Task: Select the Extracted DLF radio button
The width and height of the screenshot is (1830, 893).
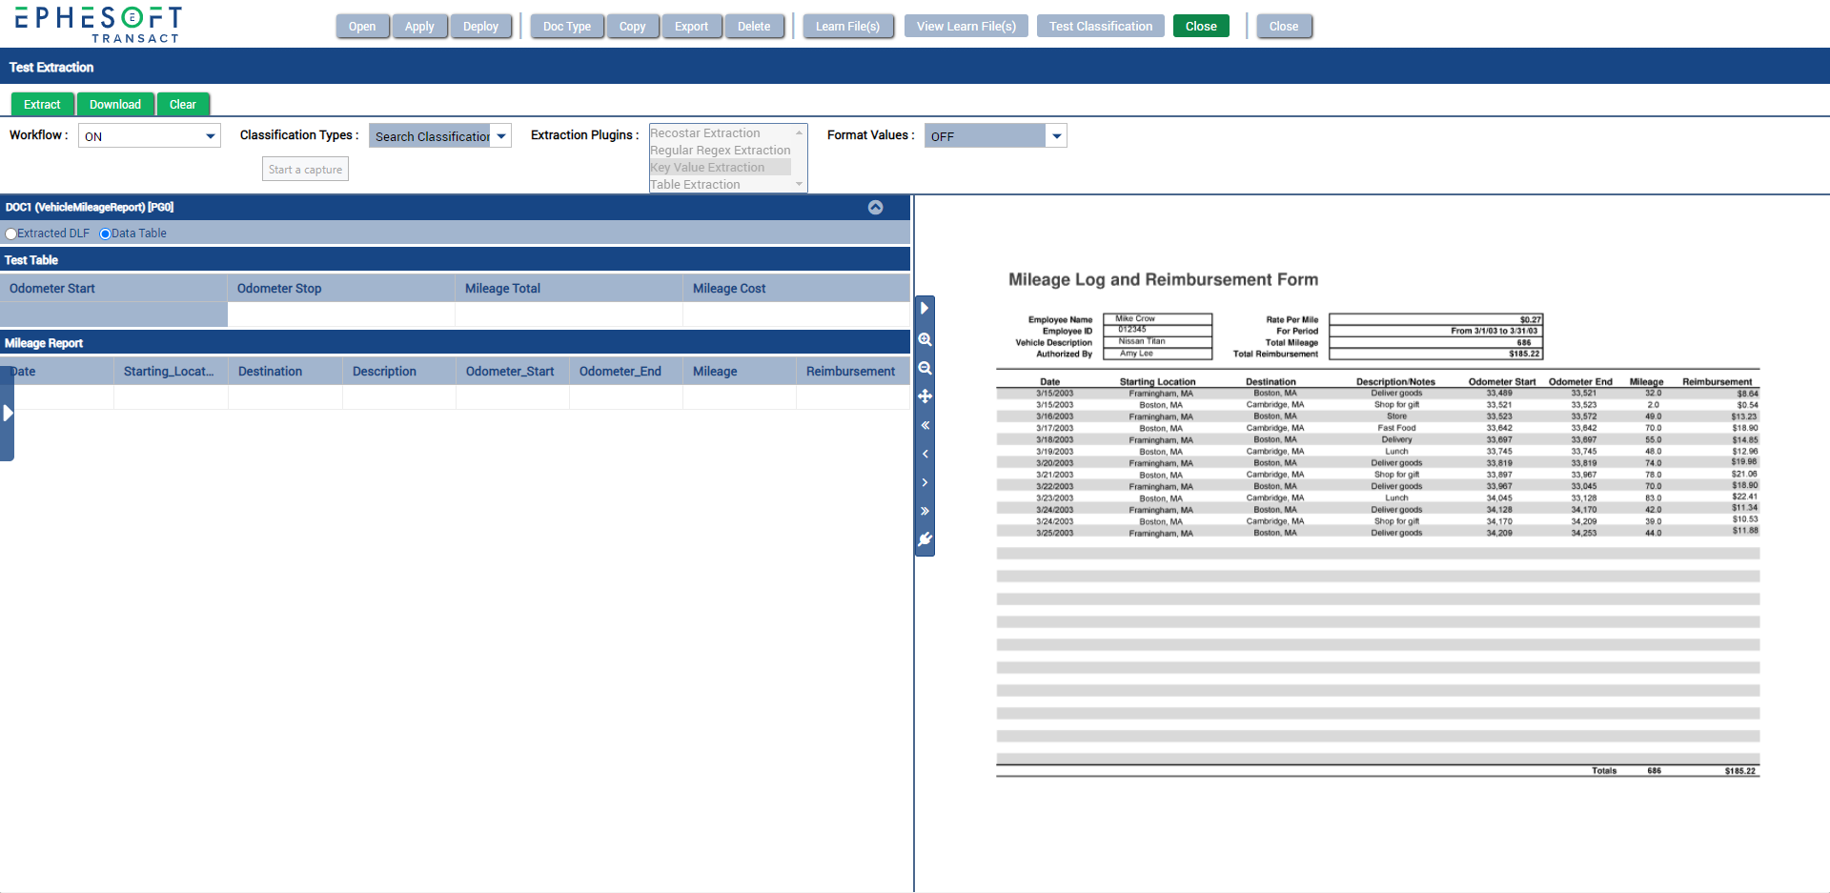Action: (11, 233)
